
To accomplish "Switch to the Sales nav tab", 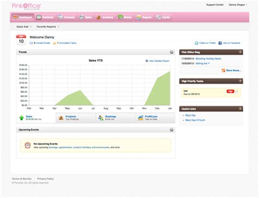I will coord(86,18).
